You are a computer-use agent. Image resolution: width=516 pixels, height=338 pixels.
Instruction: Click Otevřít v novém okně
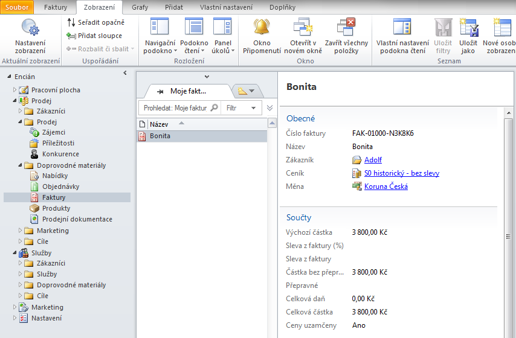[303, 36]
